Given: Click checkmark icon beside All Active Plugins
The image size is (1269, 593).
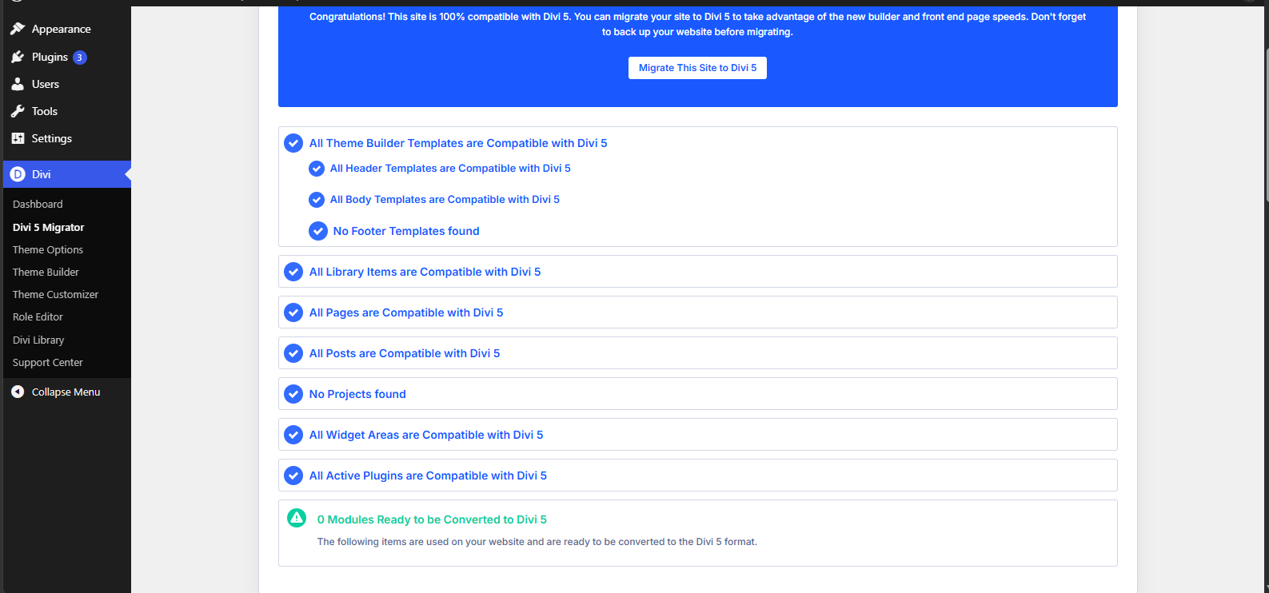Looking at the screenshot, I should click(293, 476).
